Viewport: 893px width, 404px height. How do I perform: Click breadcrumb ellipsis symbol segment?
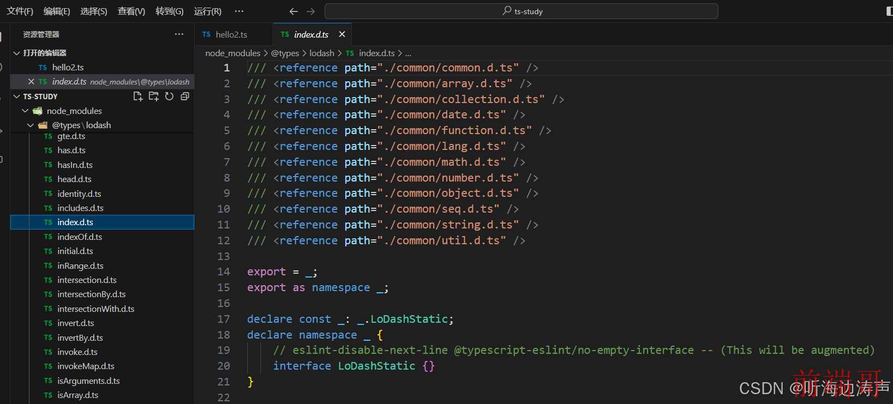408,53
